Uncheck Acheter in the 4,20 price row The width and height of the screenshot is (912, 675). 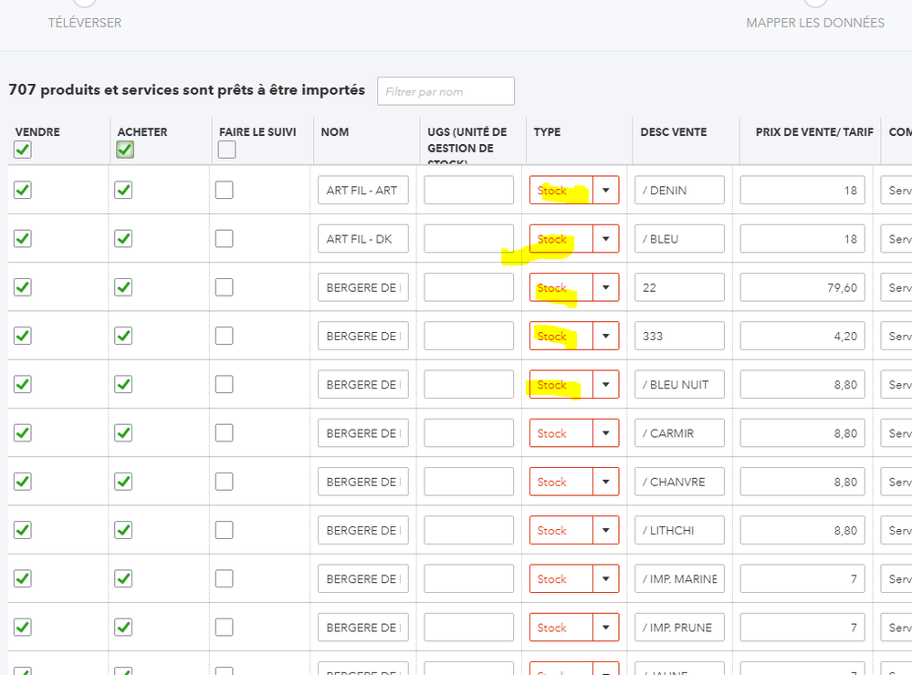pos(123,336)
